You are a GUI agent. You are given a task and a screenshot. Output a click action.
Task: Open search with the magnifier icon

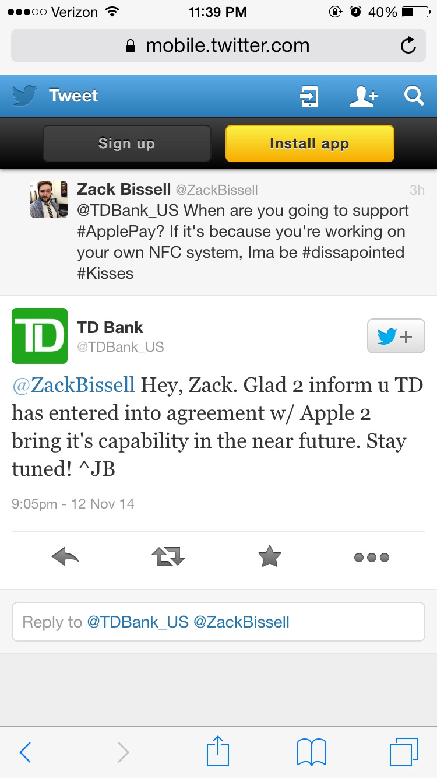[x=414, y=96]
